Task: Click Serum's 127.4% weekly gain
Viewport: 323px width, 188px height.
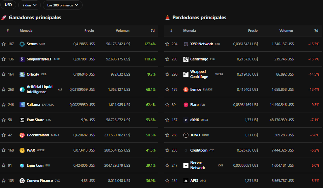Action: pos(150,44)
